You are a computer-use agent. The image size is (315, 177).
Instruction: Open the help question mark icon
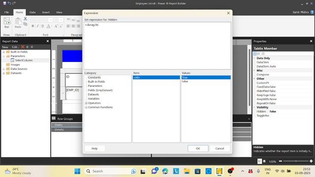312,12
